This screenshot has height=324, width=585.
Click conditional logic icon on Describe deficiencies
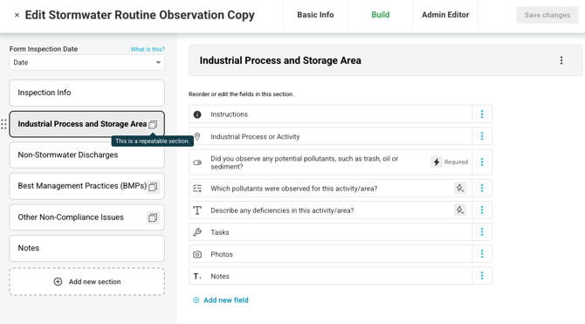pos(460,210)
